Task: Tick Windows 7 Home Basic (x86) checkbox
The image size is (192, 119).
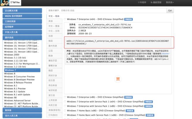Action: tap(65, 111)
